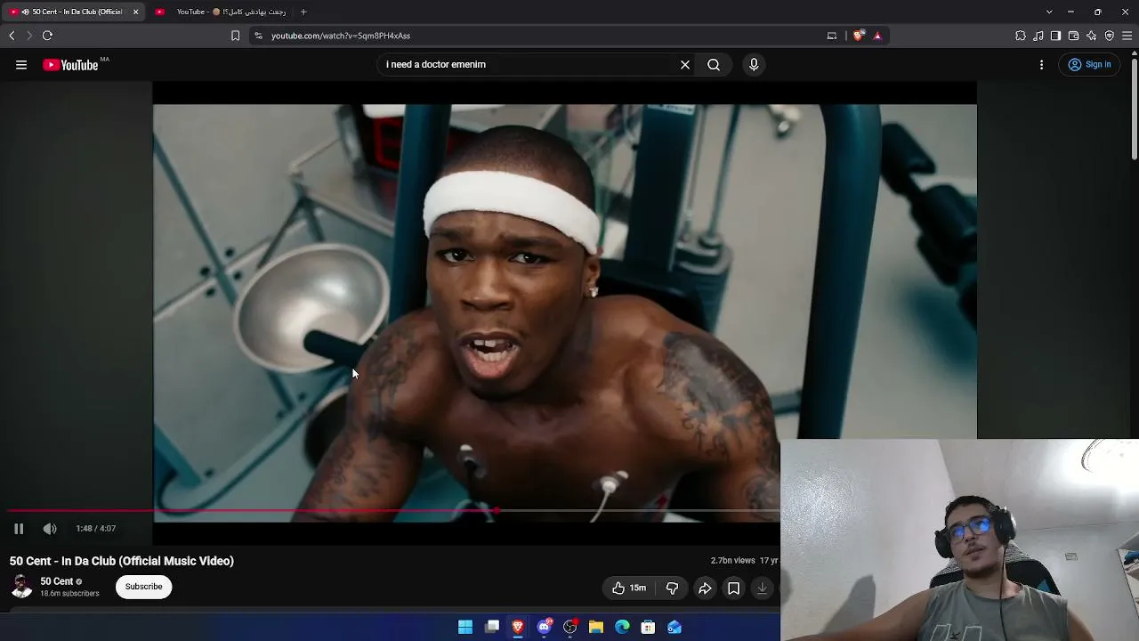Go to YouTube home via logo
This screenshot has height=641, width=1139.
(x=70, y=65)
